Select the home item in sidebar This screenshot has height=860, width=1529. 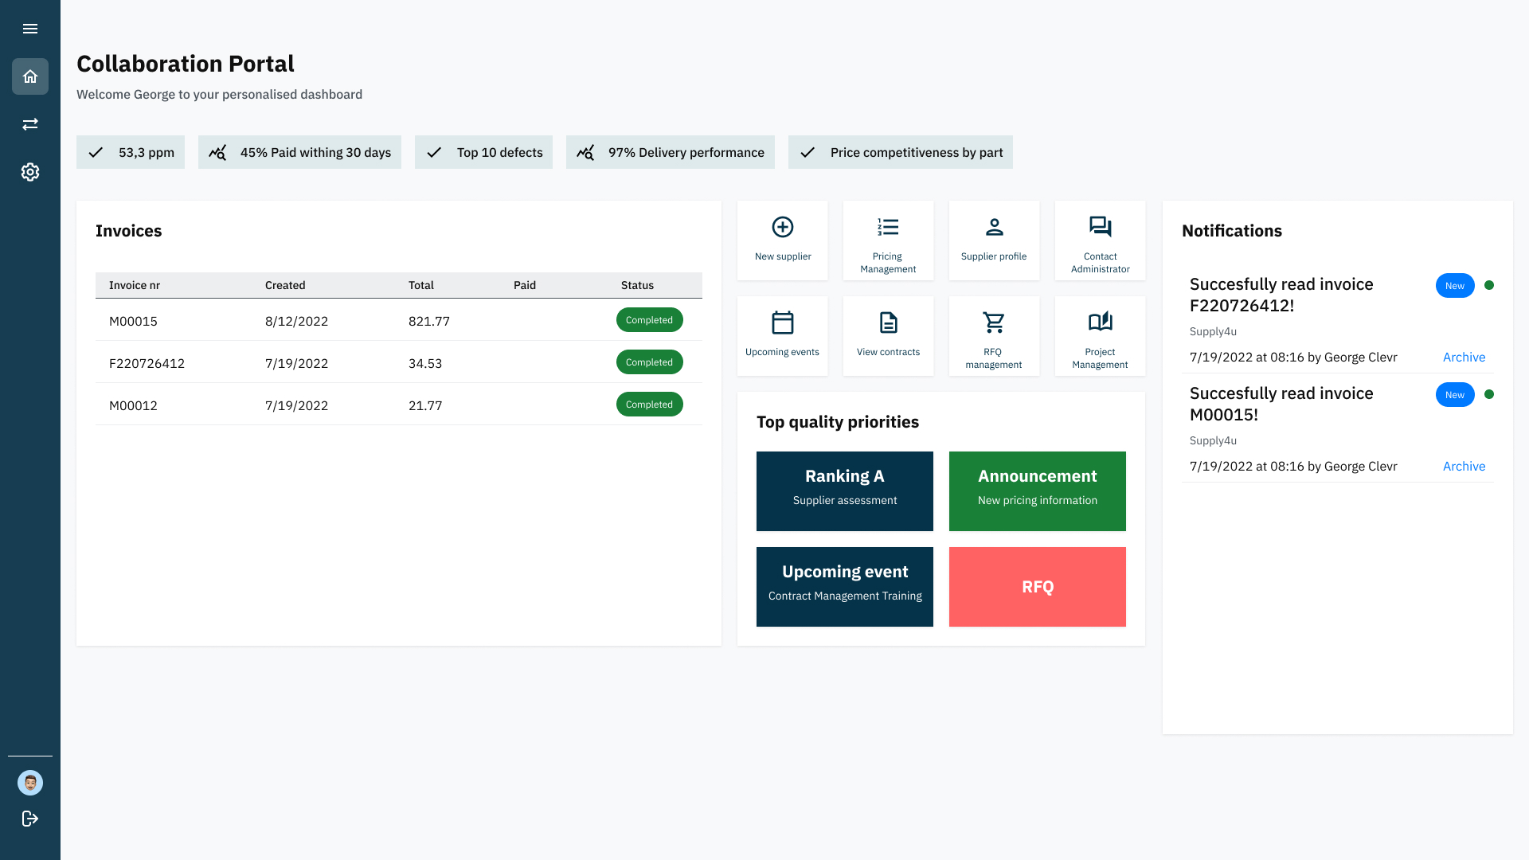[30, 76]
